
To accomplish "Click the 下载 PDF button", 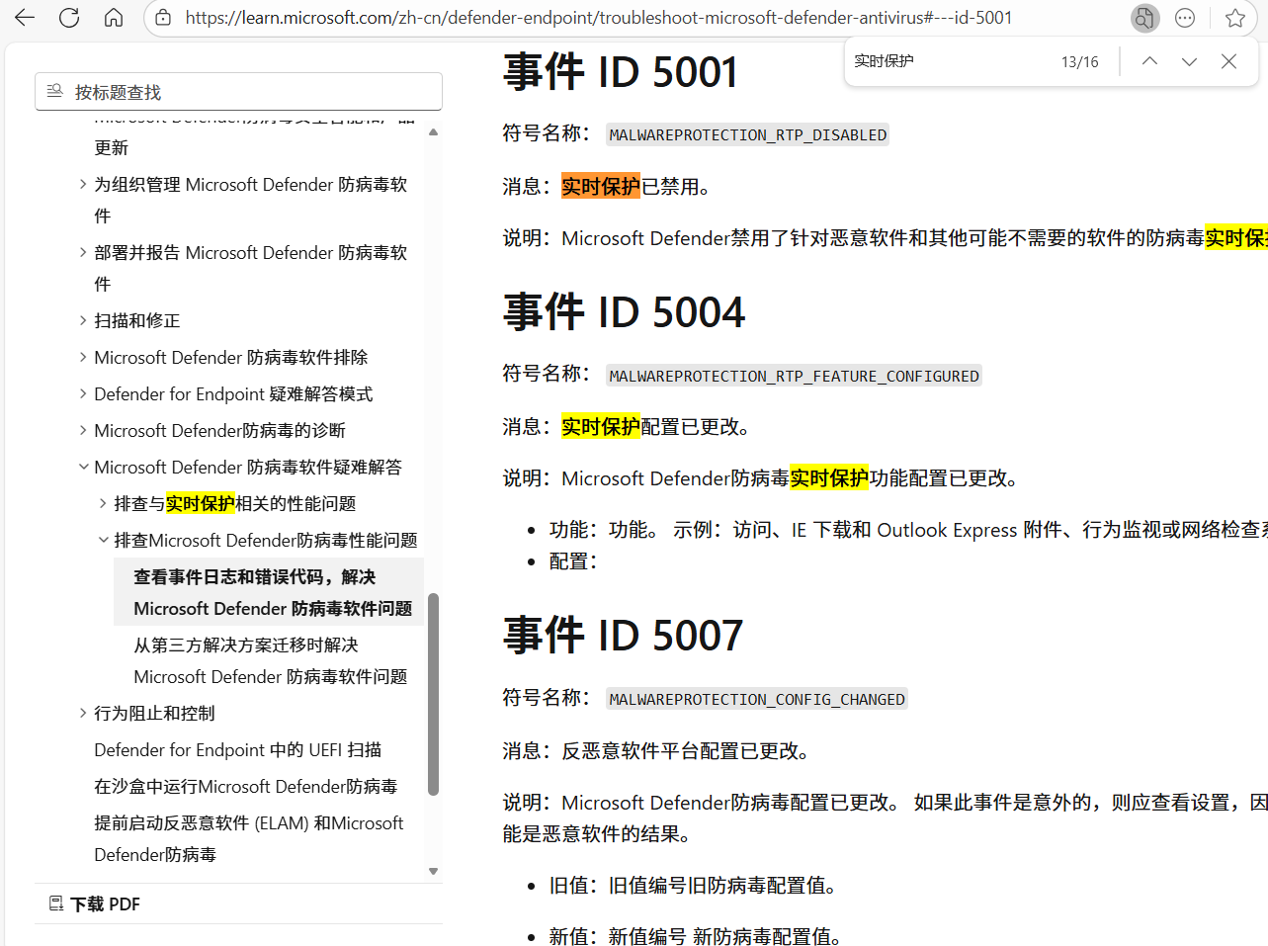I will click(x=95, y=903).
